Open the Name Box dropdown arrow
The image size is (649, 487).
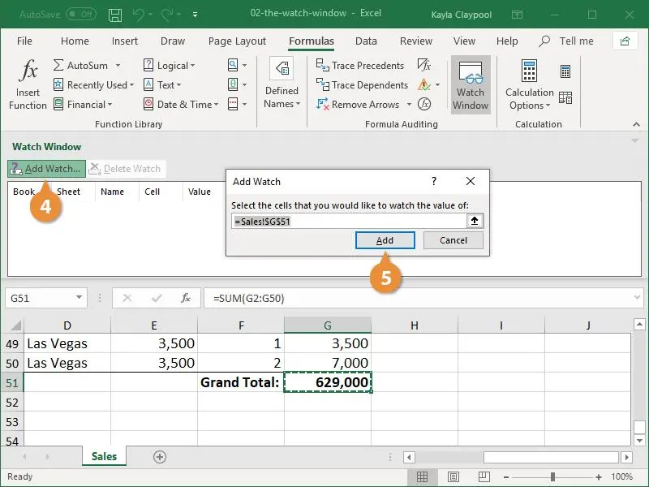click(x=79, y=297)
